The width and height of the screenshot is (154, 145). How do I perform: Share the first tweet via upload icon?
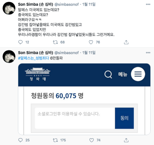pos(126,42)
